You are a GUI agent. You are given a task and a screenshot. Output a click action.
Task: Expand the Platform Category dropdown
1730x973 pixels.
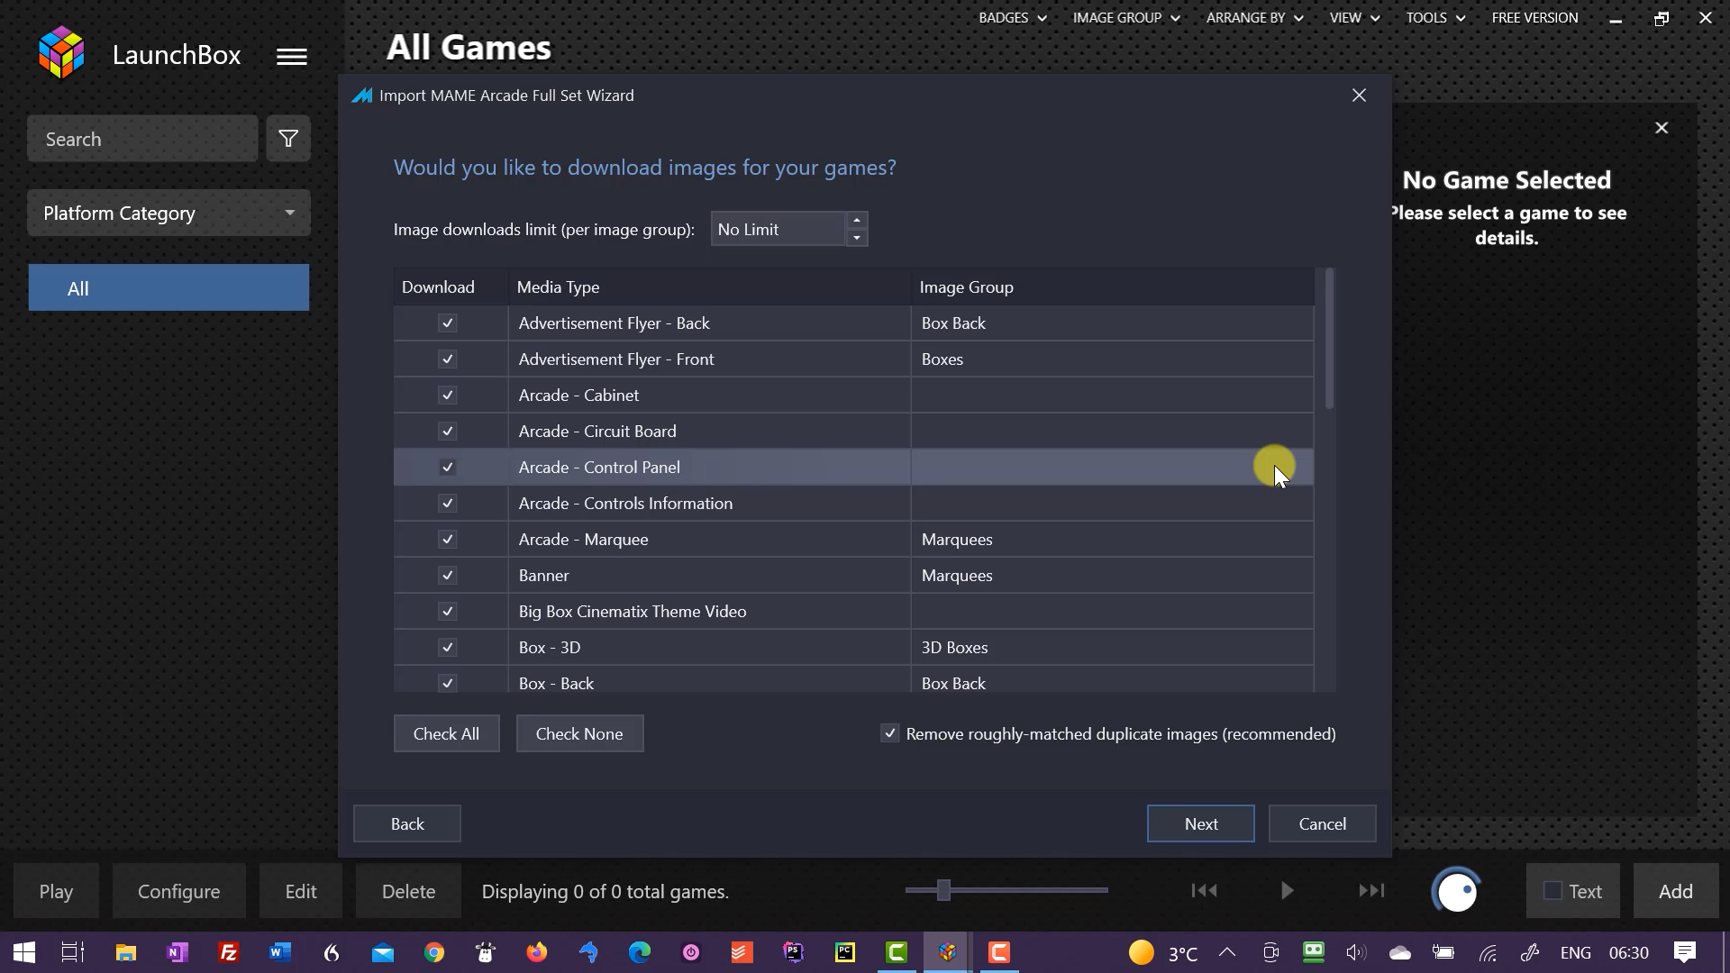(x=169, y=214)
